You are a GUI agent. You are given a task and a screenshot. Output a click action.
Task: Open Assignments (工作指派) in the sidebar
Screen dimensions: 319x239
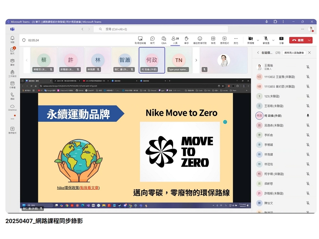click(x=12, y=73)
